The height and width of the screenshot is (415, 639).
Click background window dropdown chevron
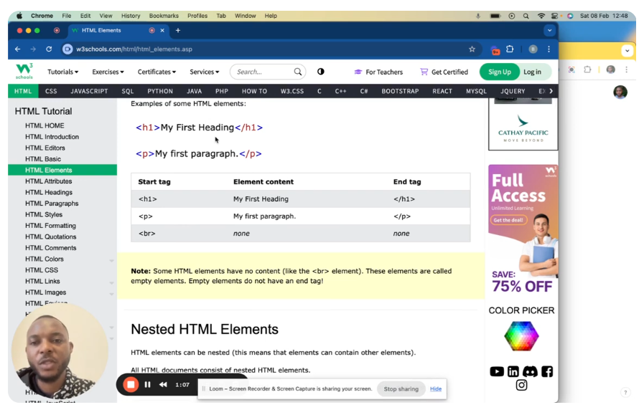coord(628,51)
